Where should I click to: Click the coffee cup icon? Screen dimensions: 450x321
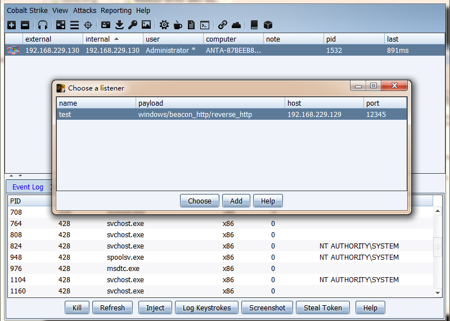point(178,25)
